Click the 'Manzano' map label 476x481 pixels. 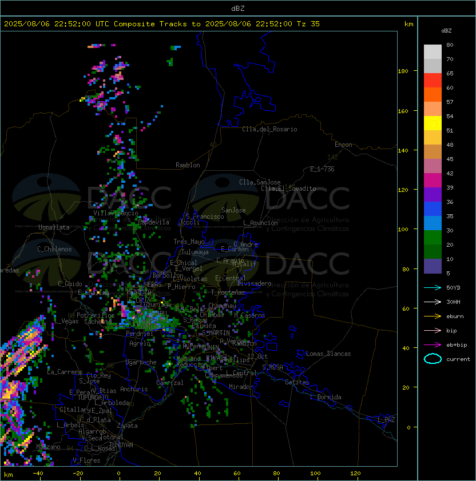(48, 447)
